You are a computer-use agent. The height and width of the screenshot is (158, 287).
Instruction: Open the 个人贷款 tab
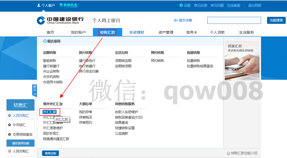coord(217,32)
